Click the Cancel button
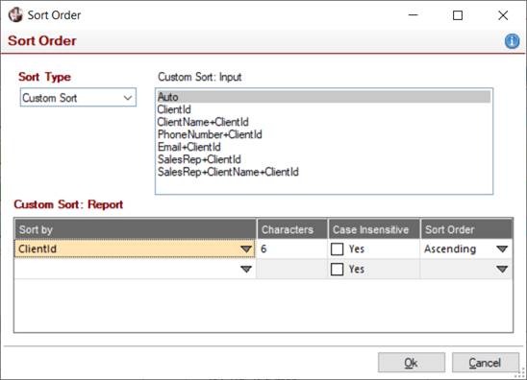This screenshot has height=380, width=527. (x=486, y=363)
